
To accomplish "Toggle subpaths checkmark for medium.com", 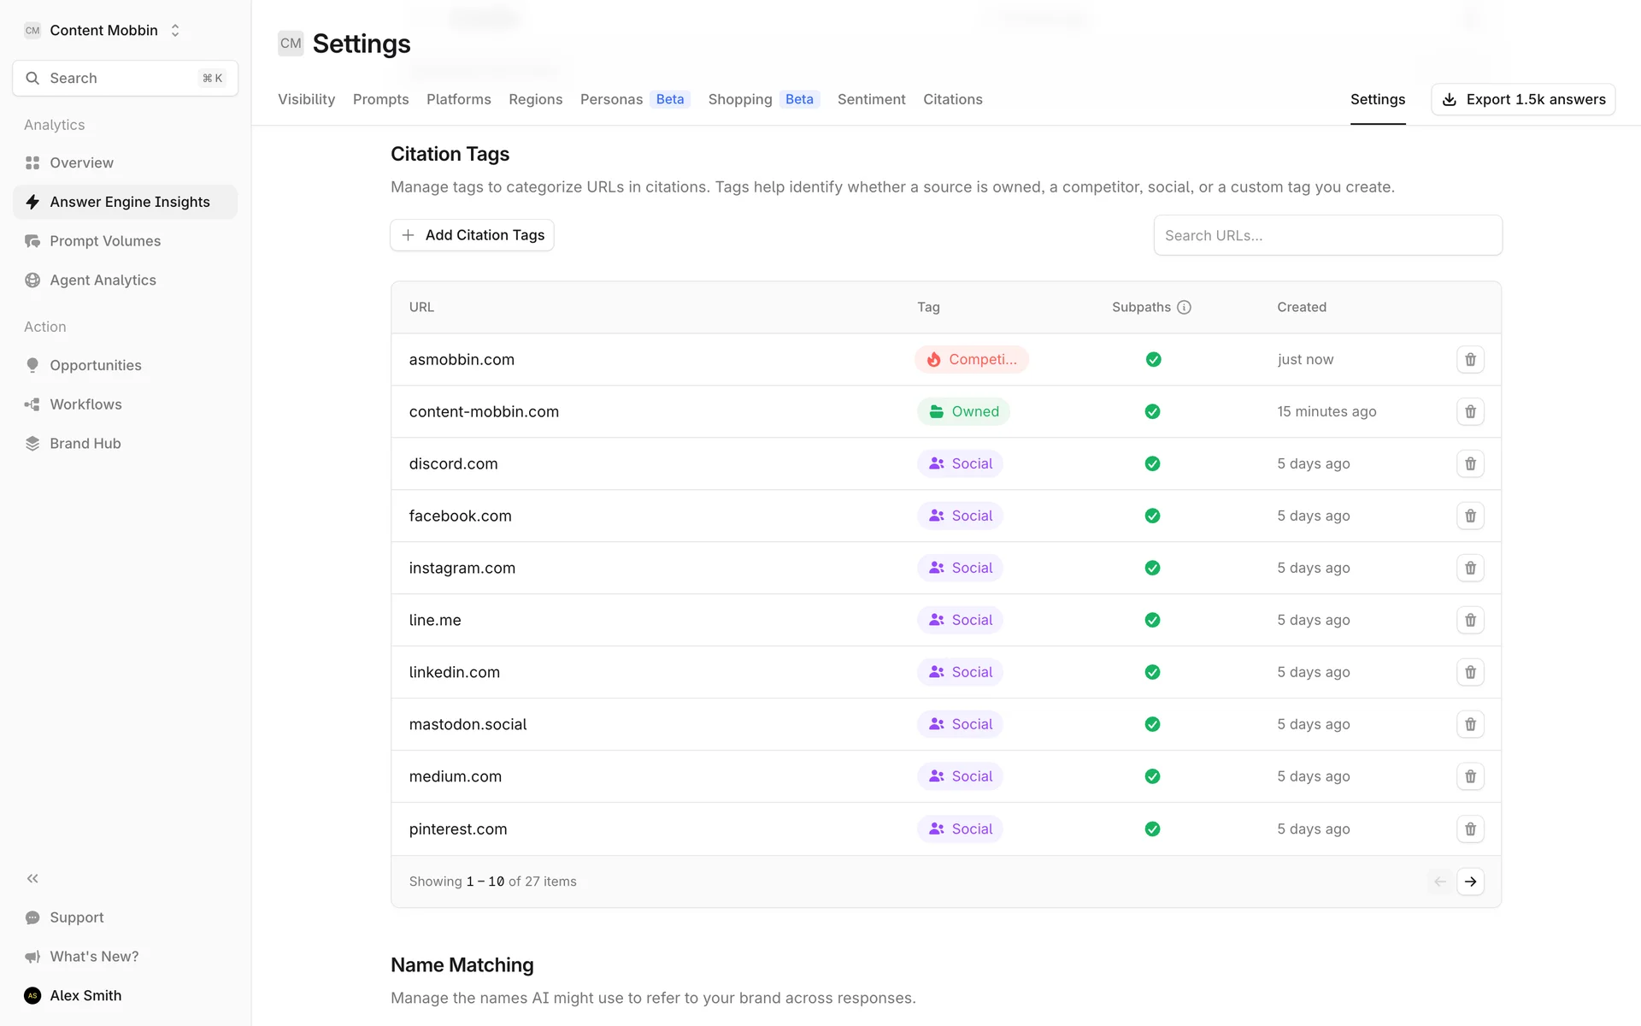I will pos(1152,776).
